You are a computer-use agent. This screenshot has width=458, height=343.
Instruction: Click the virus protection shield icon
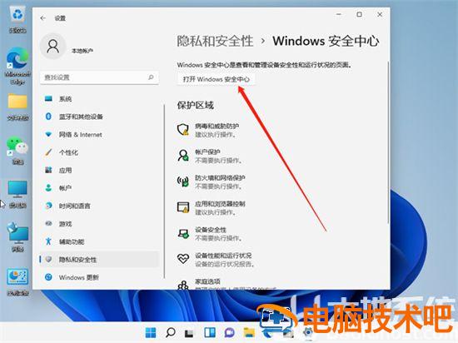pos(183,129)
